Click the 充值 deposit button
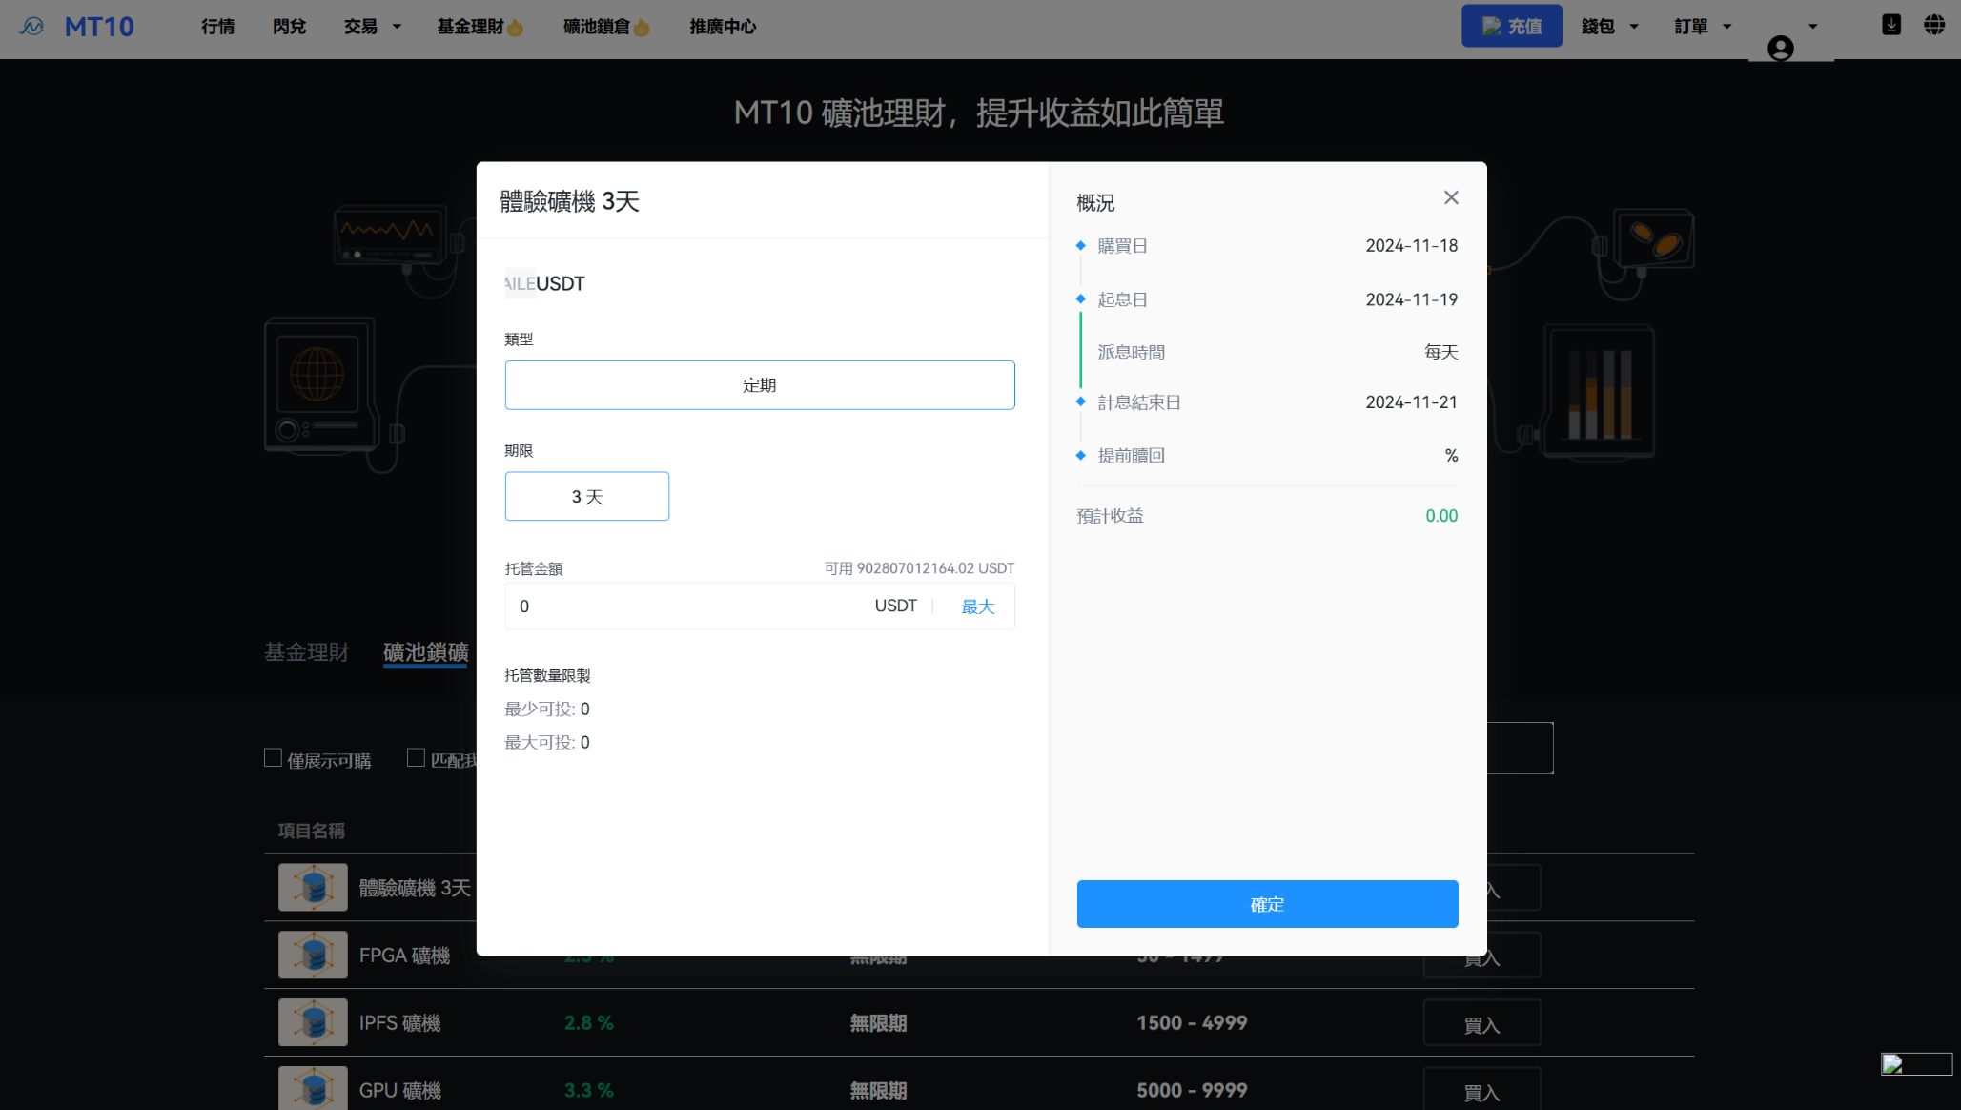 [1512, 26]
